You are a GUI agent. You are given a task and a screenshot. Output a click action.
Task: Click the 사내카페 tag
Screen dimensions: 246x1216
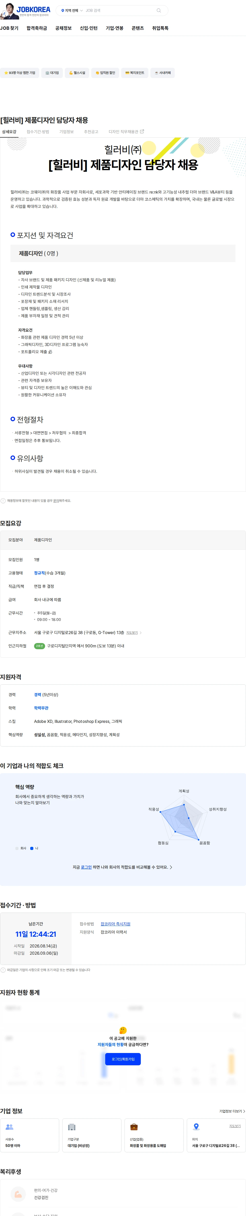pos(162,73)
